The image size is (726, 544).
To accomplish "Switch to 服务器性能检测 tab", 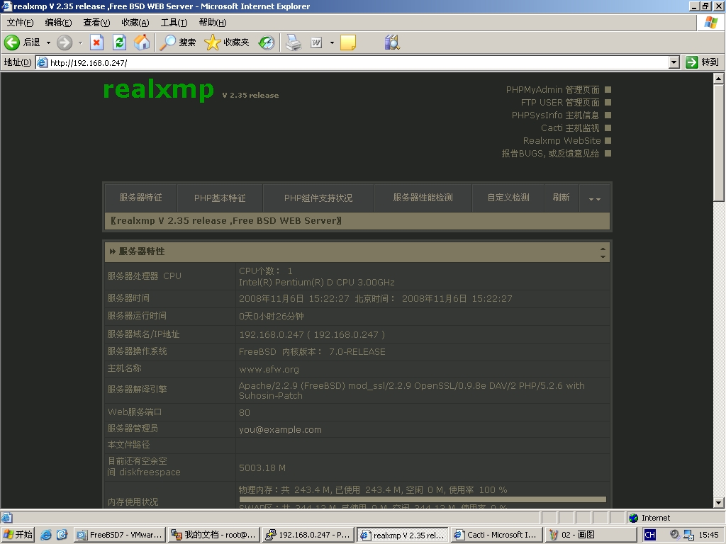I will pos(423,198).
